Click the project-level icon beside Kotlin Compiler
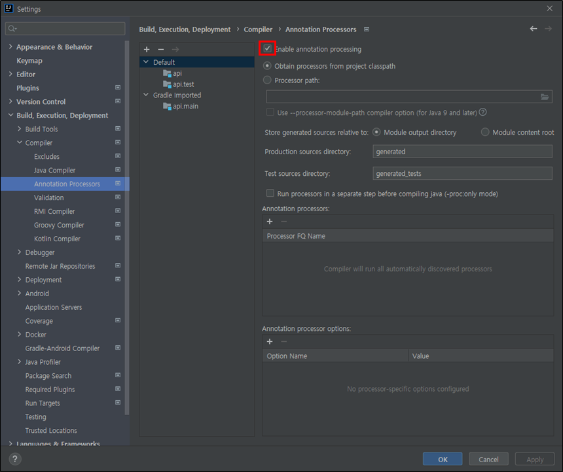The height and width of the screenshot is (472, 563). pyautogui.click(x=118, y=238)
